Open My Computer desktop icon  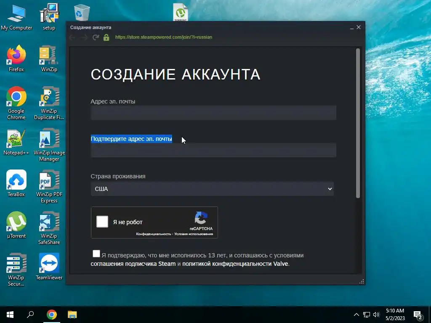[16, 17]
